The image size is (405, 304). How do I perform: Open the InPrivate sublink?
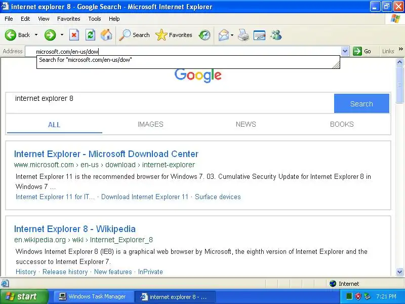[150, 272]
